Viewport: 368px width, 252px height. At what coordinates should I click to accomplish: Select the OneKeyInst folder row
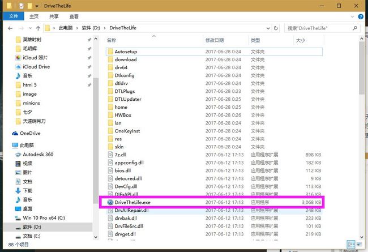click(214, 131)
